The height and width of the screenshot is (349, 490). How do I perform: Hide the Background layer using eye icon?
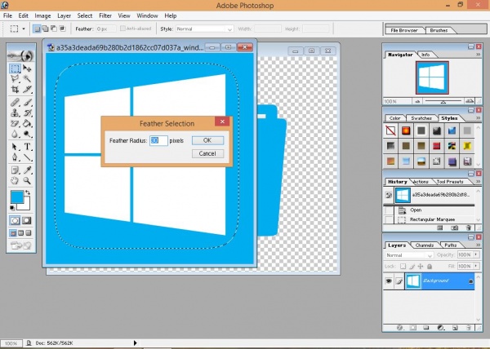[x=389, y=280]
